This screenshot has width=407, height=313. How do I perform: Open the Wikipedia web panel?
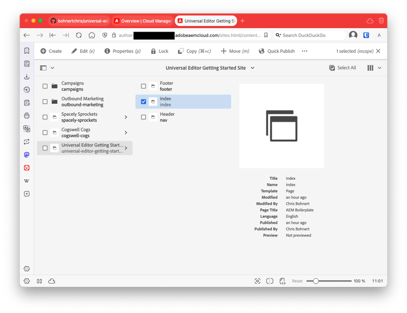click(x=27, y=180)
